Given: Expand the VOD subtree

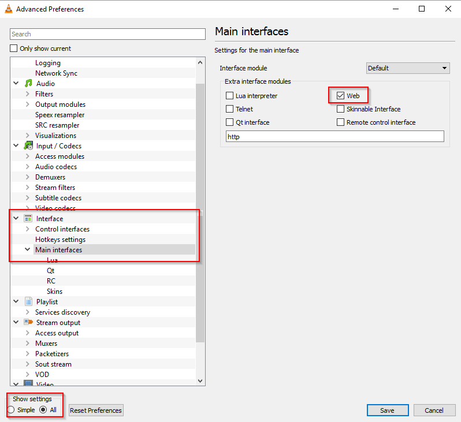Looking at the screenshot, I should (27, 374).
